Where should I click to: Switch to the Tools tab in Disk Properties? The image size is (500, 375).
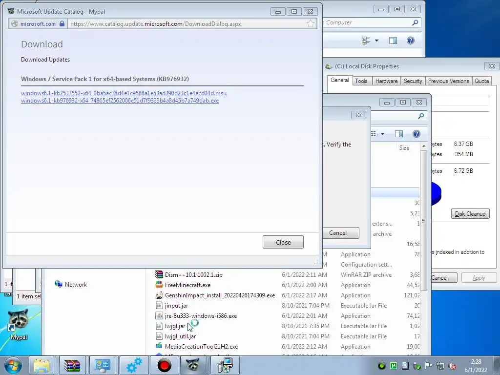pos(361,81)
